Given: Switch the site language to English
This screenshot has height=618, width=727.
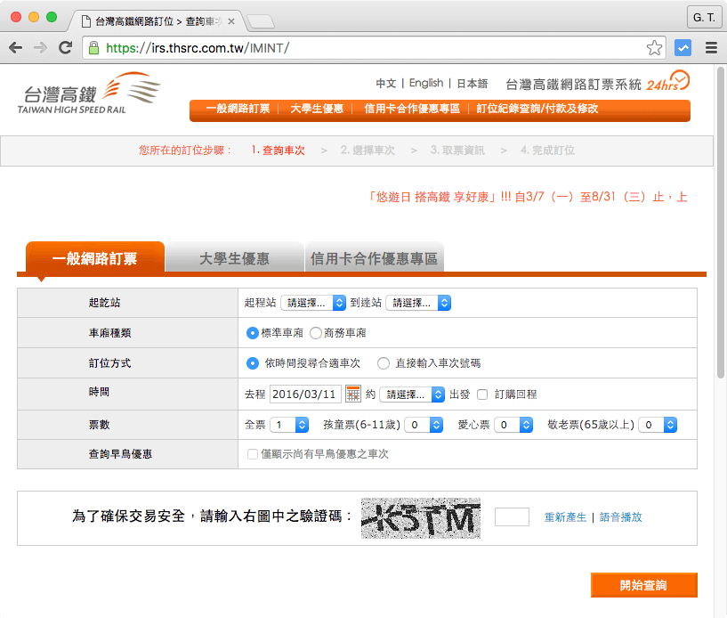Looking at the screenshot, I should pos(426,83).
